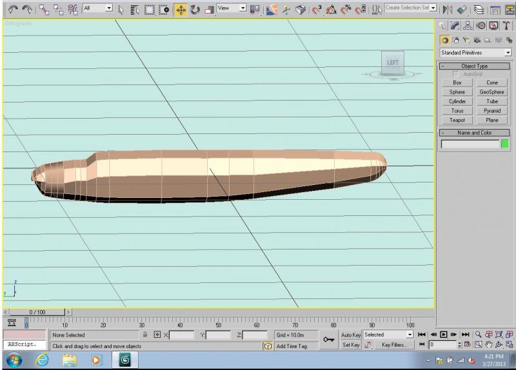
Task: Open the Hierarchy command panel tab
Action: tap(468, 26)
